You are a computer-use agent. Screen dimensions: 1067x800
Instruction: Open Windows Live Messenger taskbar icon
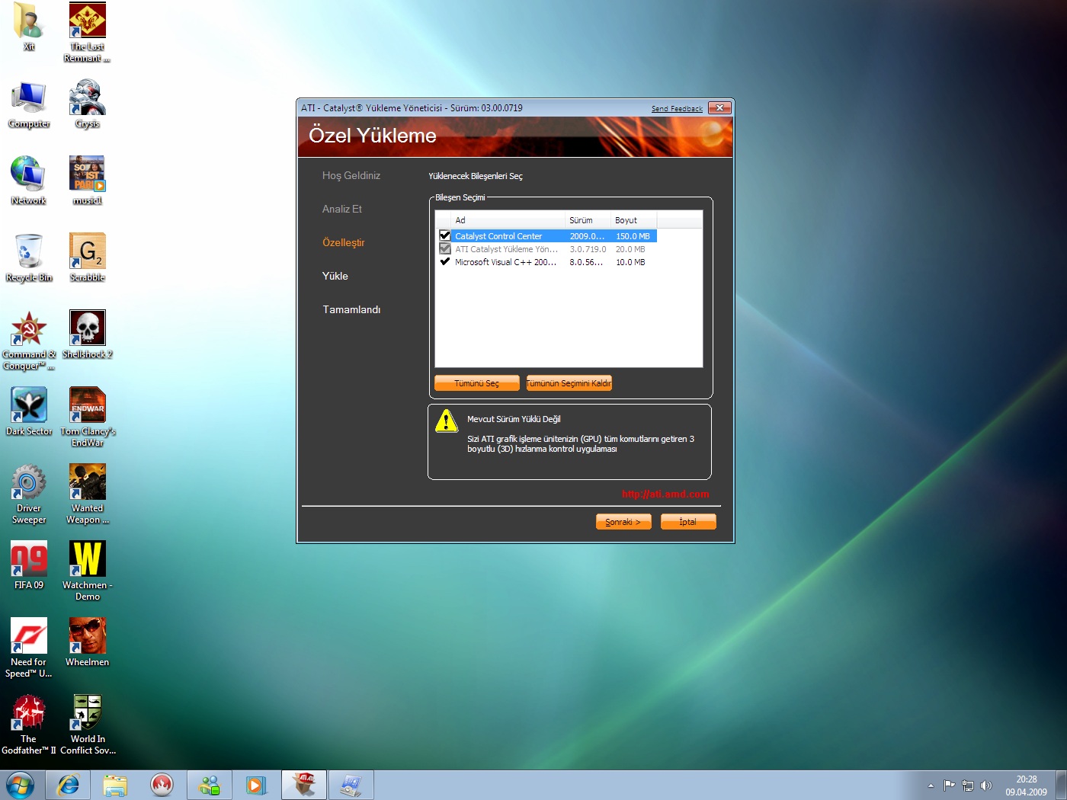[x=210, y=785]
